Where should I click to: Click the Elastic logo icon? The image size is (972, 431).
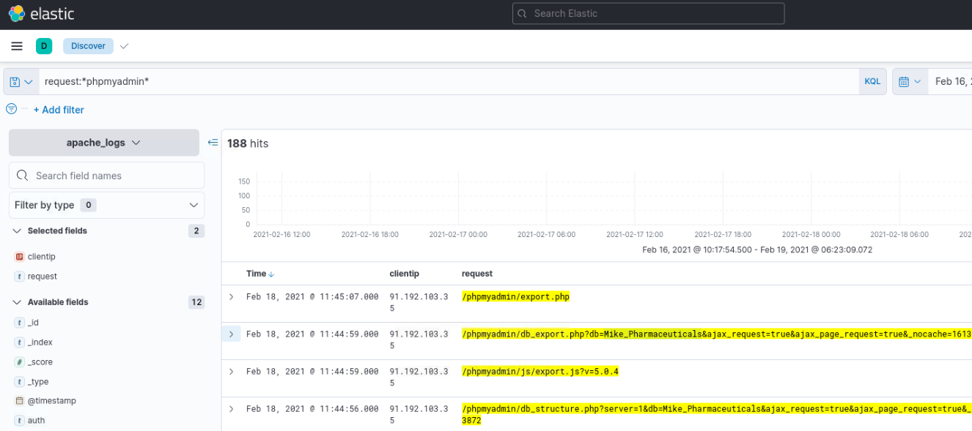pyautogui.click(x=16, y=14)
